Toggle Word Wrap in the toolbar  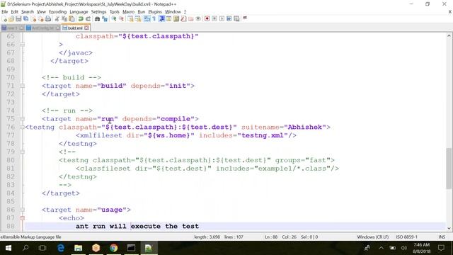tap(147, 18)
